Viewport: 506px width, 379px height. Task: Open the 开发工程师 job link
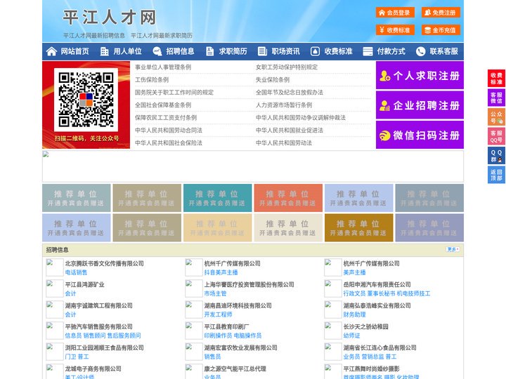218,314
